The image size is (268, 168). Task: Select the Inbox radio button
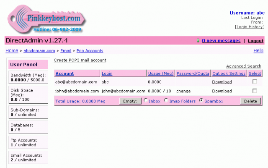click(146, 101)
